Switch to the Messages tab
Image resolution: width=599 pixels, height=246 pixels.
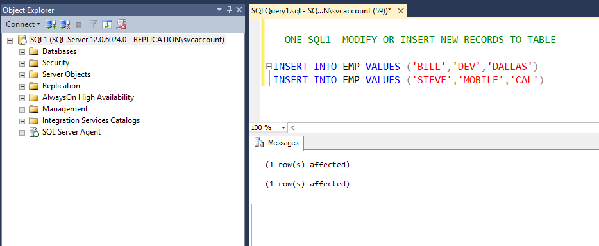[276, 143]
